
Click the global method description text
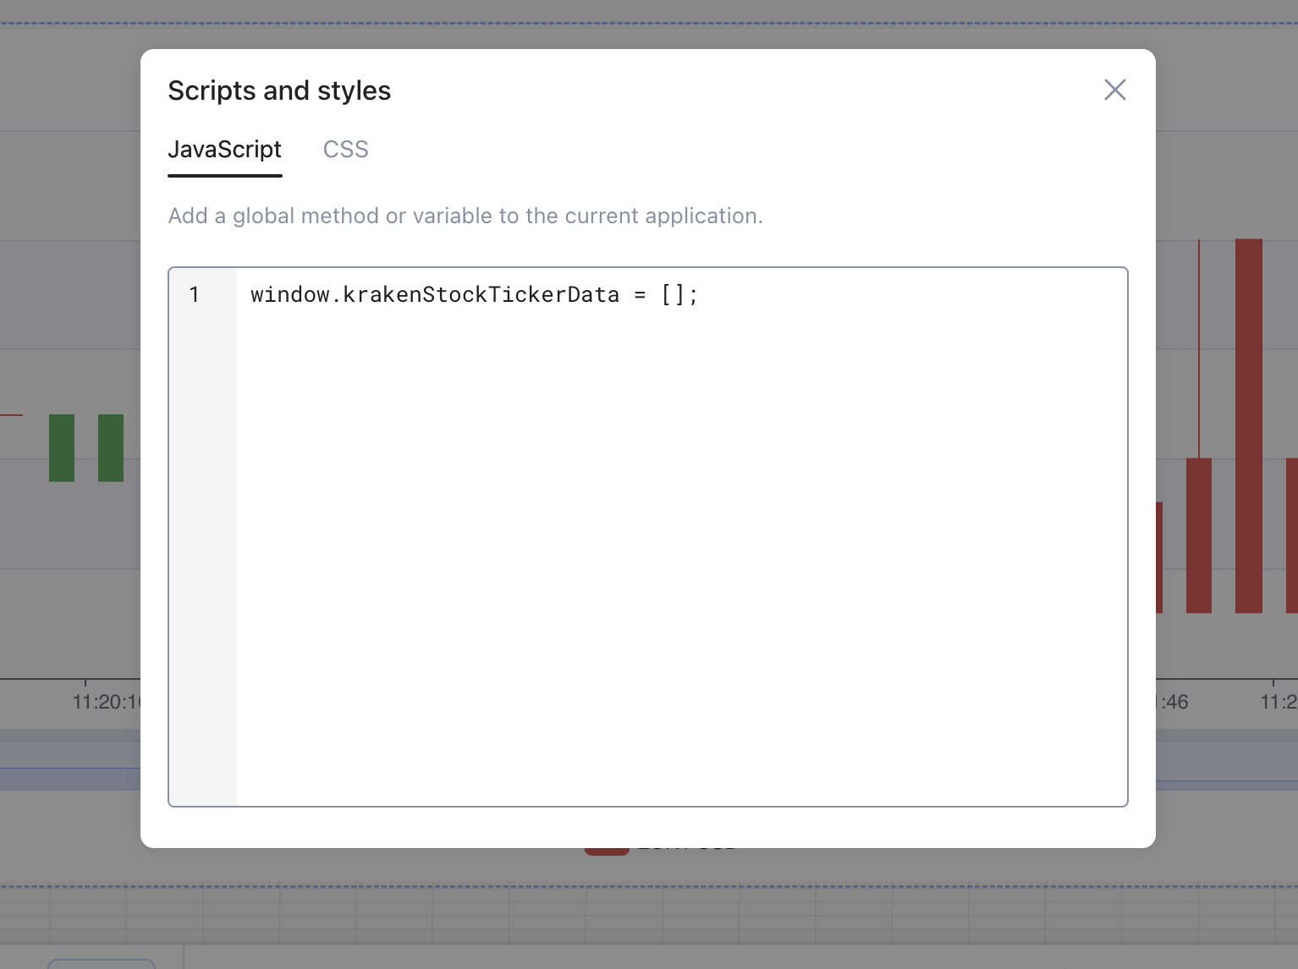click(x=465, y=216)
